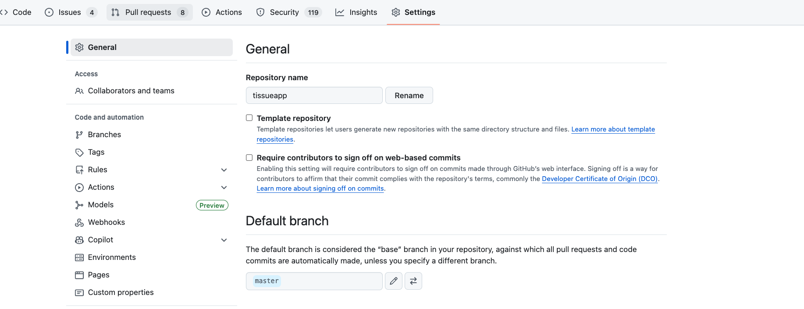The width and height of the screenshot is (804, 309).
Task: Click the switch branch arrows icon
Action: 413,281
